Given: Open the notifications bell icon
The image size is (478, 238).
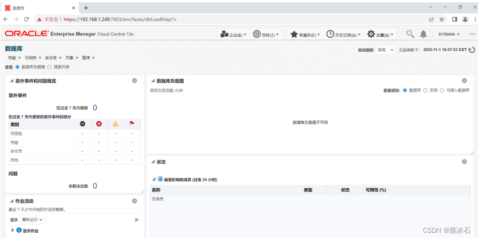Looking at the screenshot, I should [423, 34].
